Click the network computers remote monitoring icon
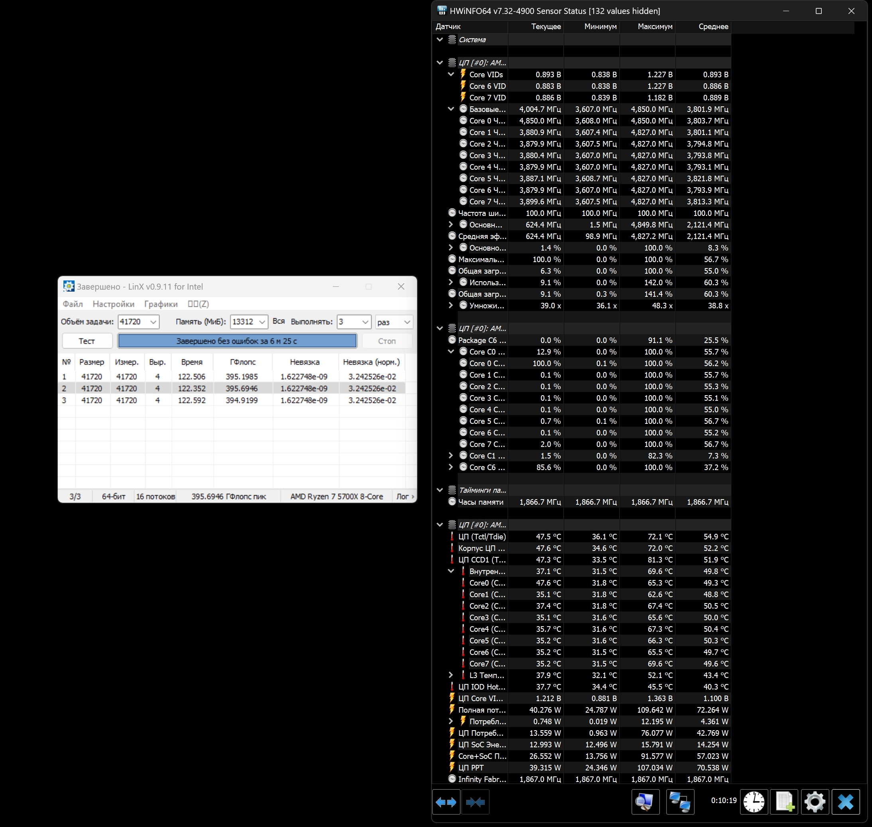872x827 pixels. pyautogui.click(x=679, y=802)
